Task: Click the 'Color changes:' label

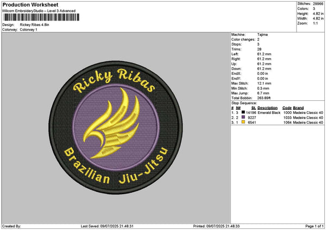Action: pos(243,40)
